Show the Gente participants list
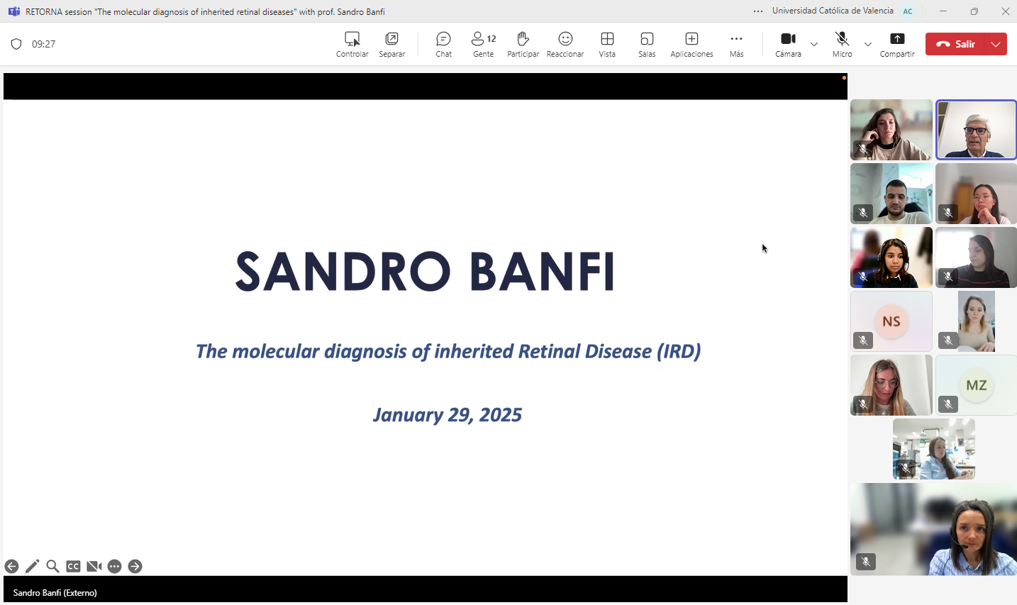 point(484,44)
